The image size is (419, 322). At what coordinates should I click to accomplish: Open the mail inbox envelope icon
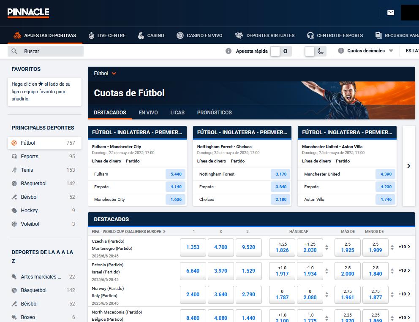point(391,13)
